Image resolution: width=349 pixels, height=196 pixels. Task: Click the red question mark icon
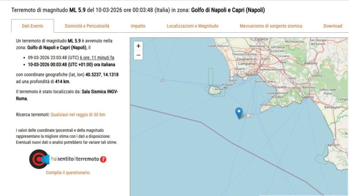tap(103, 159)
